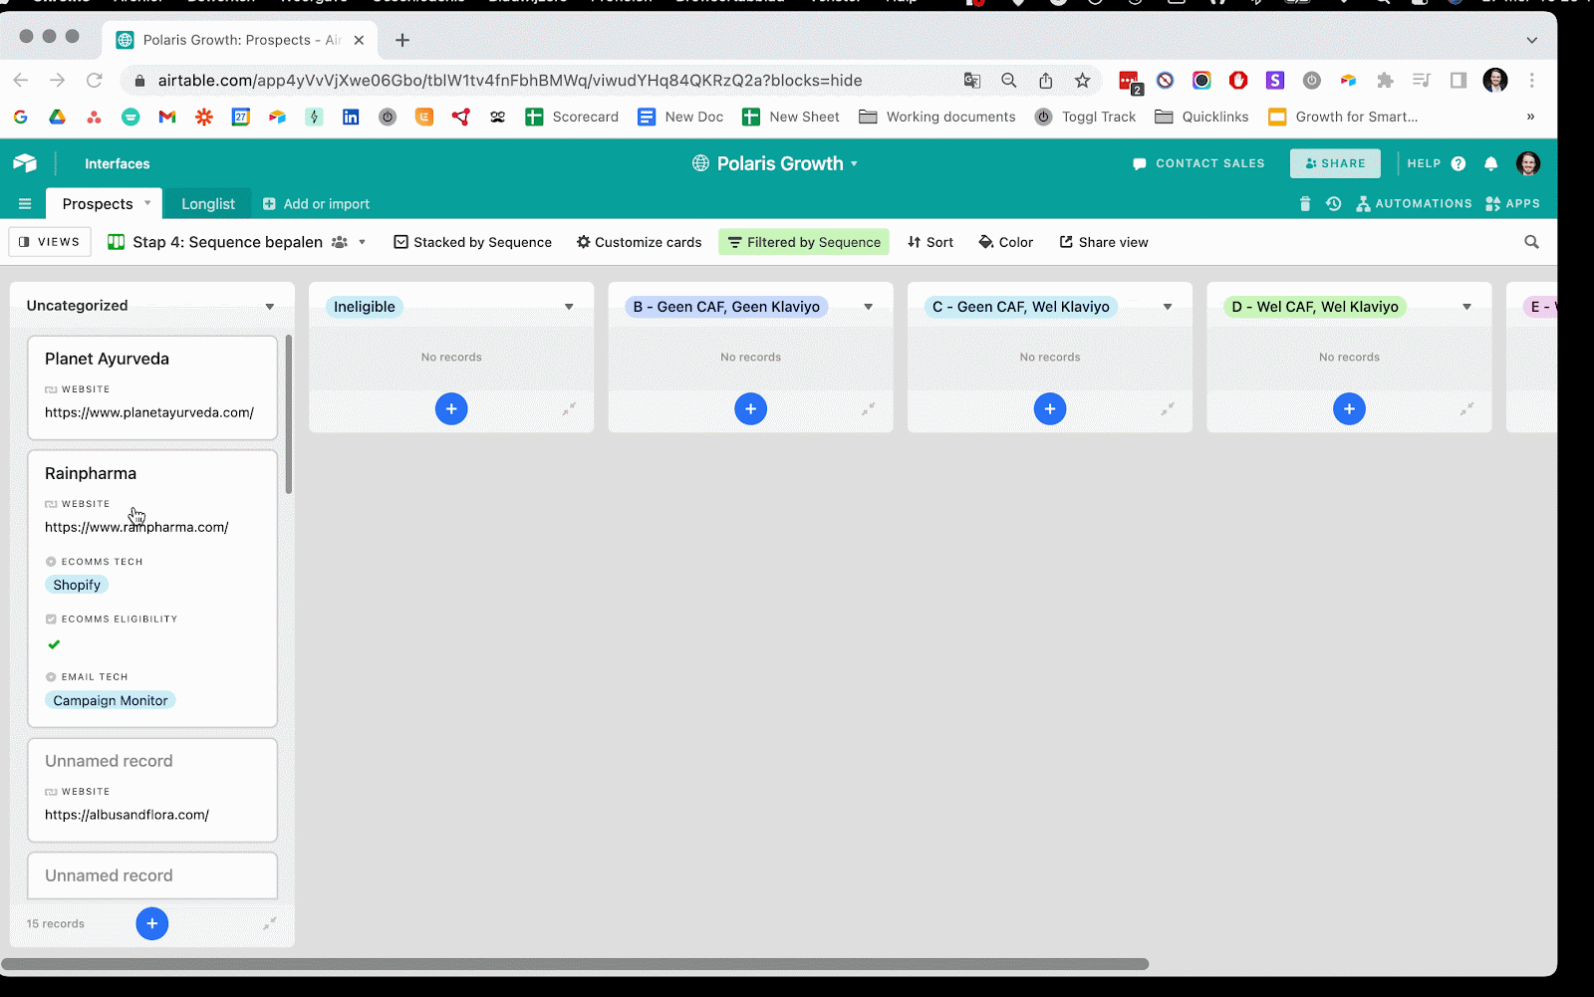1594x997 pixels.
Task: Add a record to the C - Geen CAF stack
Action: [1050, 408]
